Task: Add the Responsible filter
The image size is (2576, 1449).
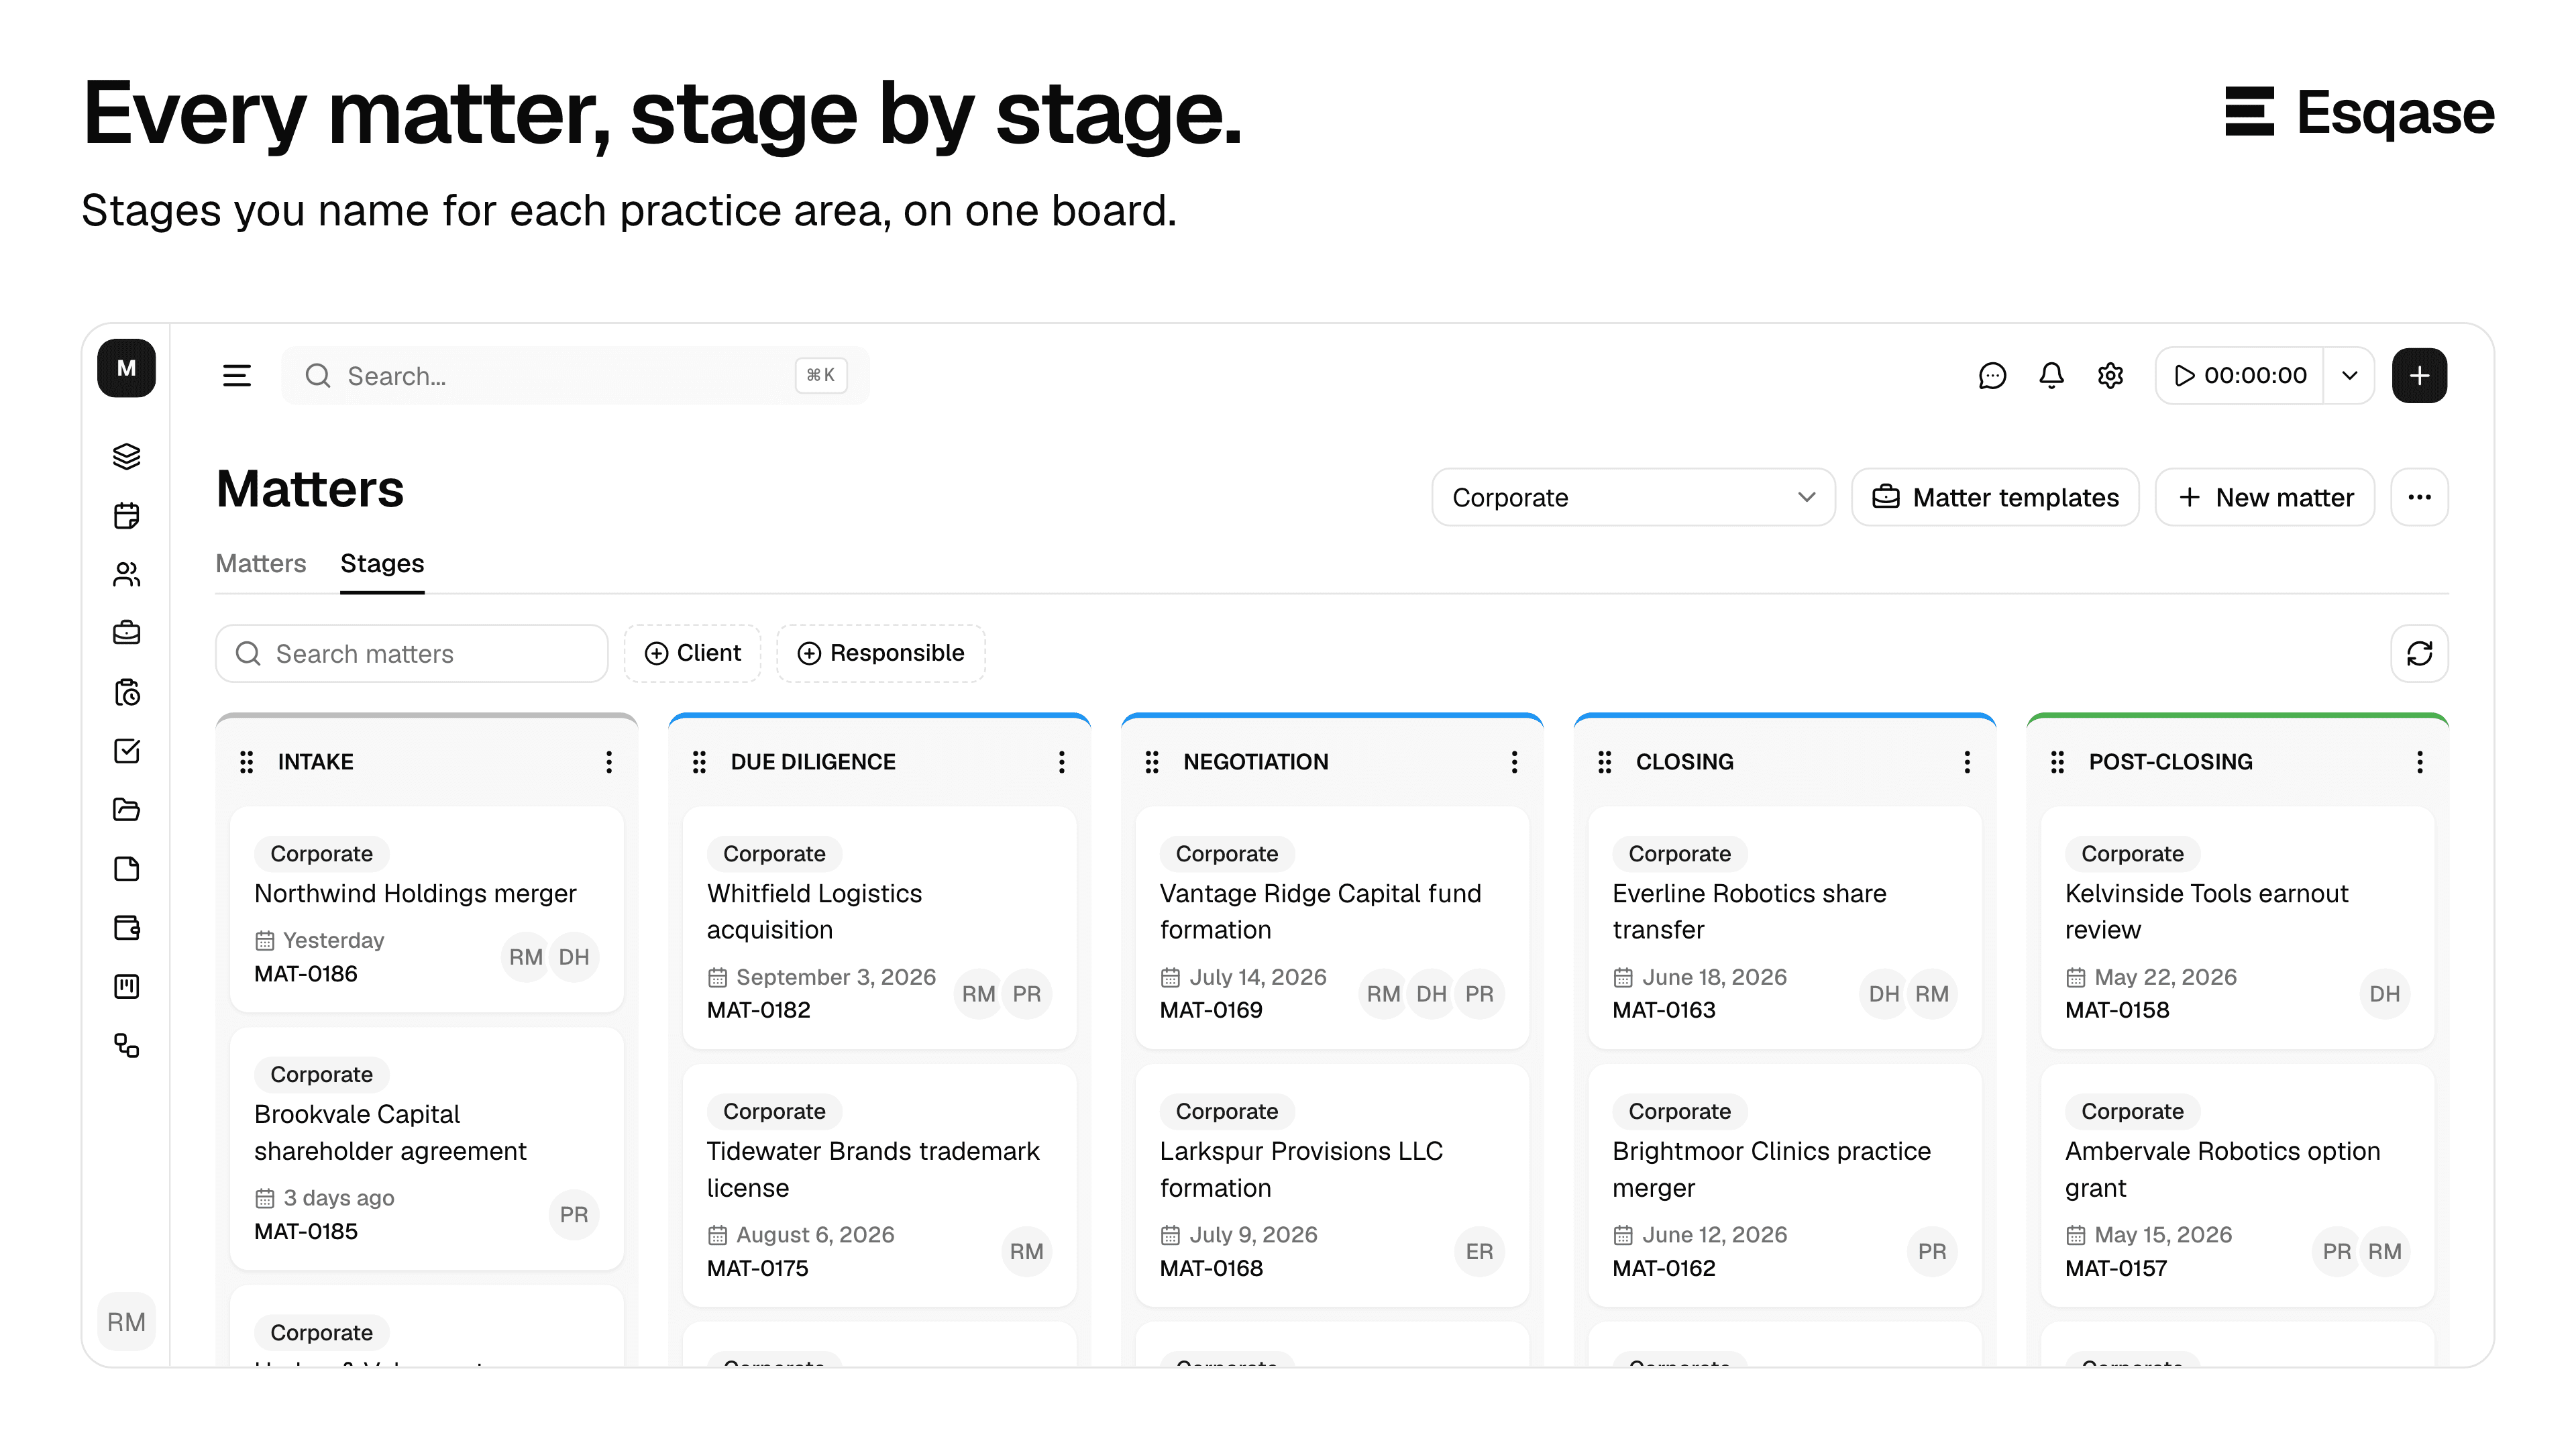Action: pos(881,654)
